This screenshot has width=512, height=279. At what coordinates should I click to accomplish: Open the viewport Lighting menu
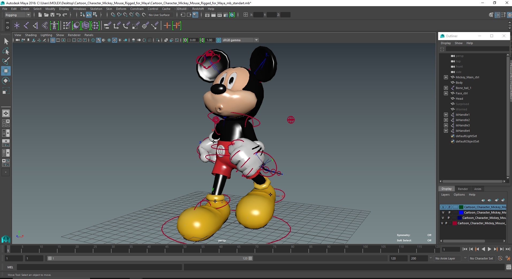(46, 35)
